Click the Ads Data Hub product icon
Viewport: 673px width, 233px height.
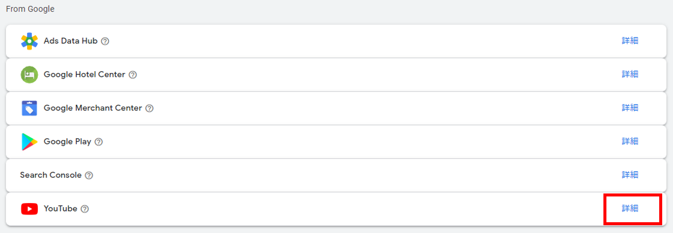(29, 41)
